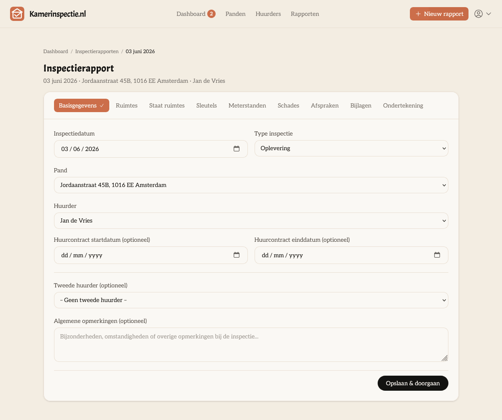The image size is (502, 420).
Task: Click the '03 juni 2026' breadcrumb text
Action: tap(140, 51)
